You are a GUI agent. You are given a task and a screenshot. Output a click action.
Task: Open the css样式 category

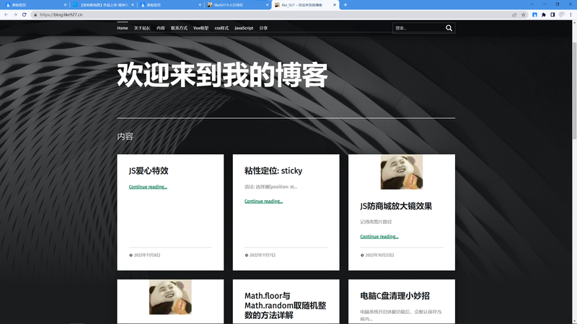point(221,28)
